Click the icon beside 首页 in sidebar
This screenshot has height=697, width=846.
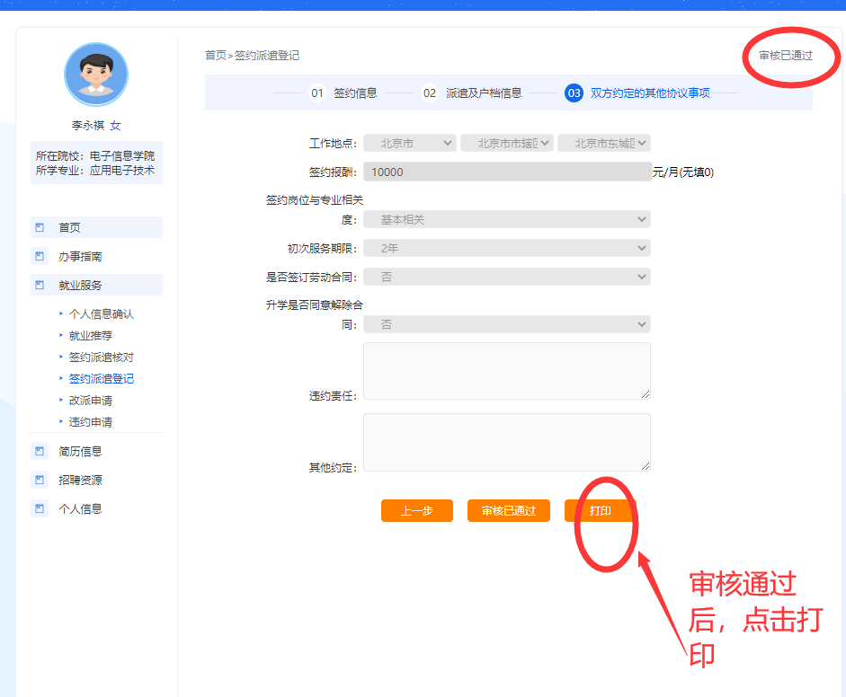(x=40, y=228)
